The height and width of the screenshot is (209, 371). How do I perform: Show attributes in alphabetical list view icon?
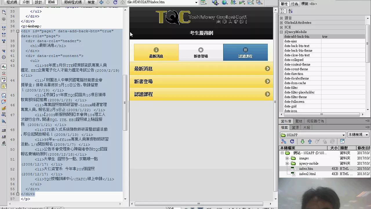(290, 11)
